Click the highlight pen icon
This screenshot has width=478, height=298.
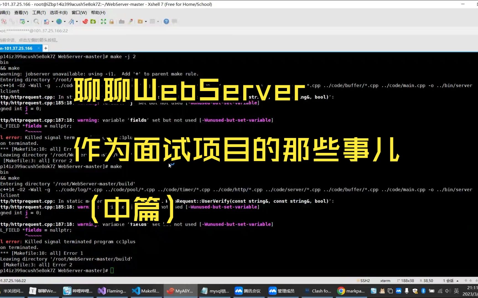pos(130,22)
